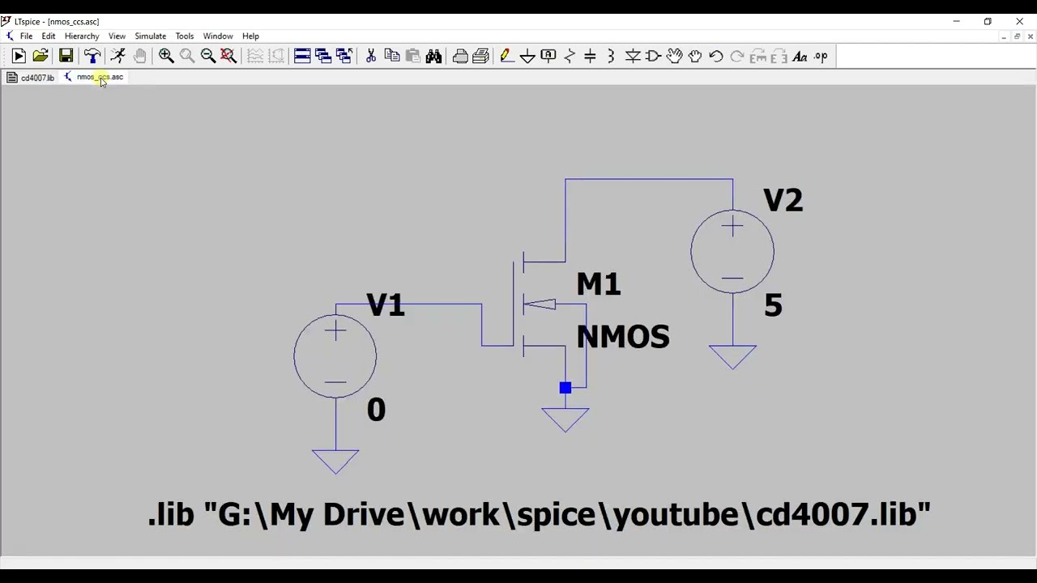1037x583 pixels.
Task: Add a SPICE directive with the .op icon
Action: (x=821, y=56)
